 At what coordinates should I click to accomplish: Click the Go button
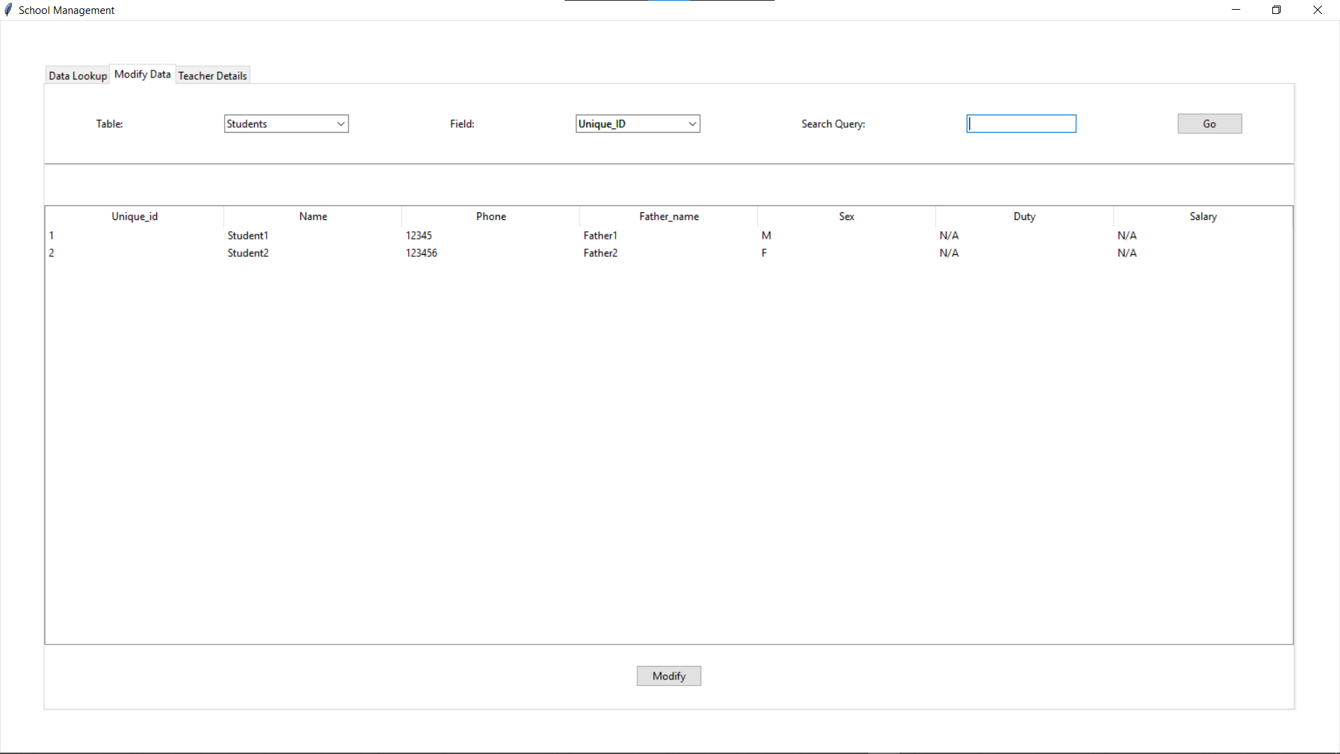coord(1209,124)
